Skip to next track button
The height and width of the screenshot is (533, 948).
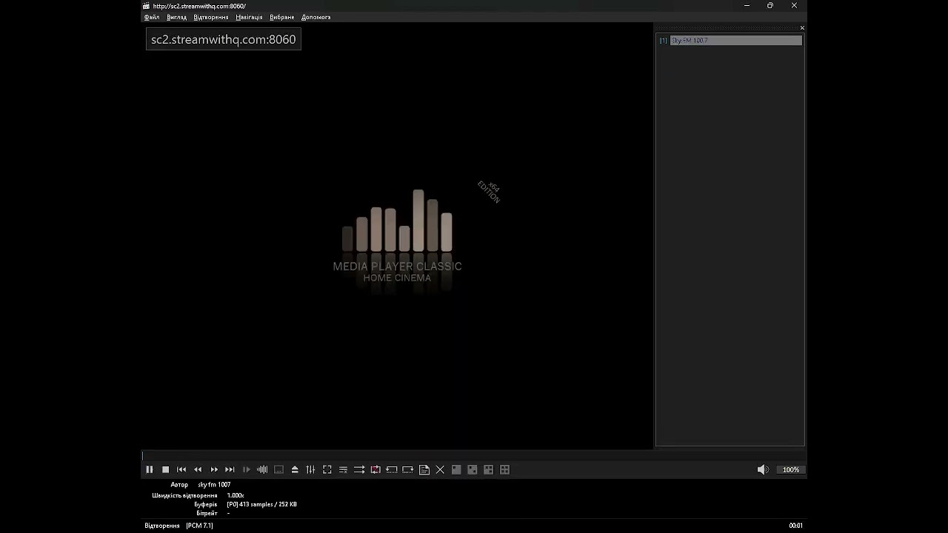click(x=230, y=469)
